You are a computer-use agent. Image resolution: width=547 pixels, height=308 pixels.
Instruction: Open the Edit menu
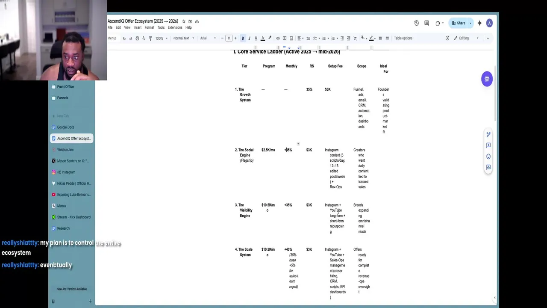point(118,28)
